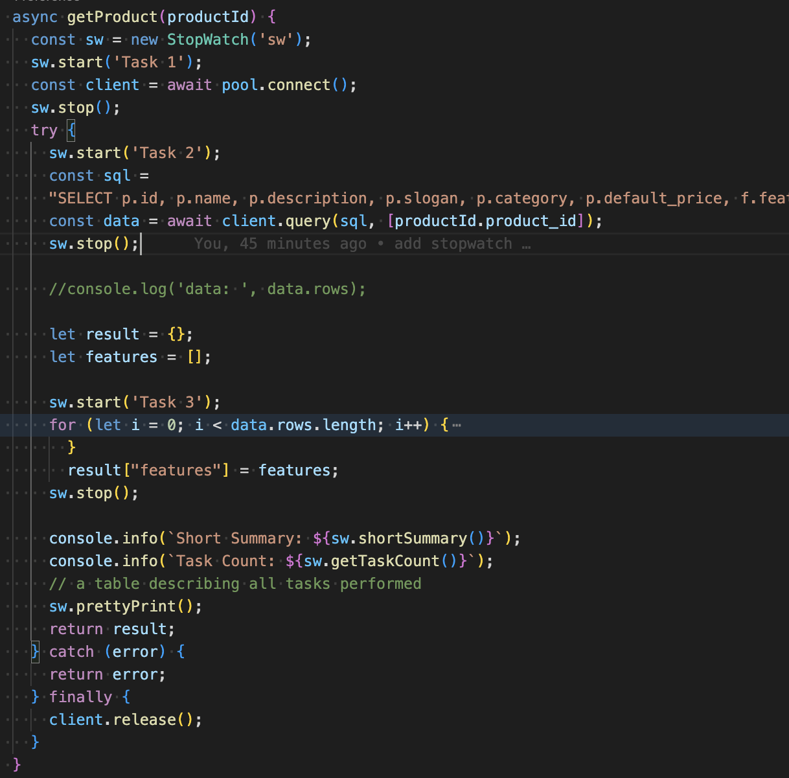This screenshot has width=789, height=778.
Task: Click the new keyword before StopWatch
Action: click(144, 40)
